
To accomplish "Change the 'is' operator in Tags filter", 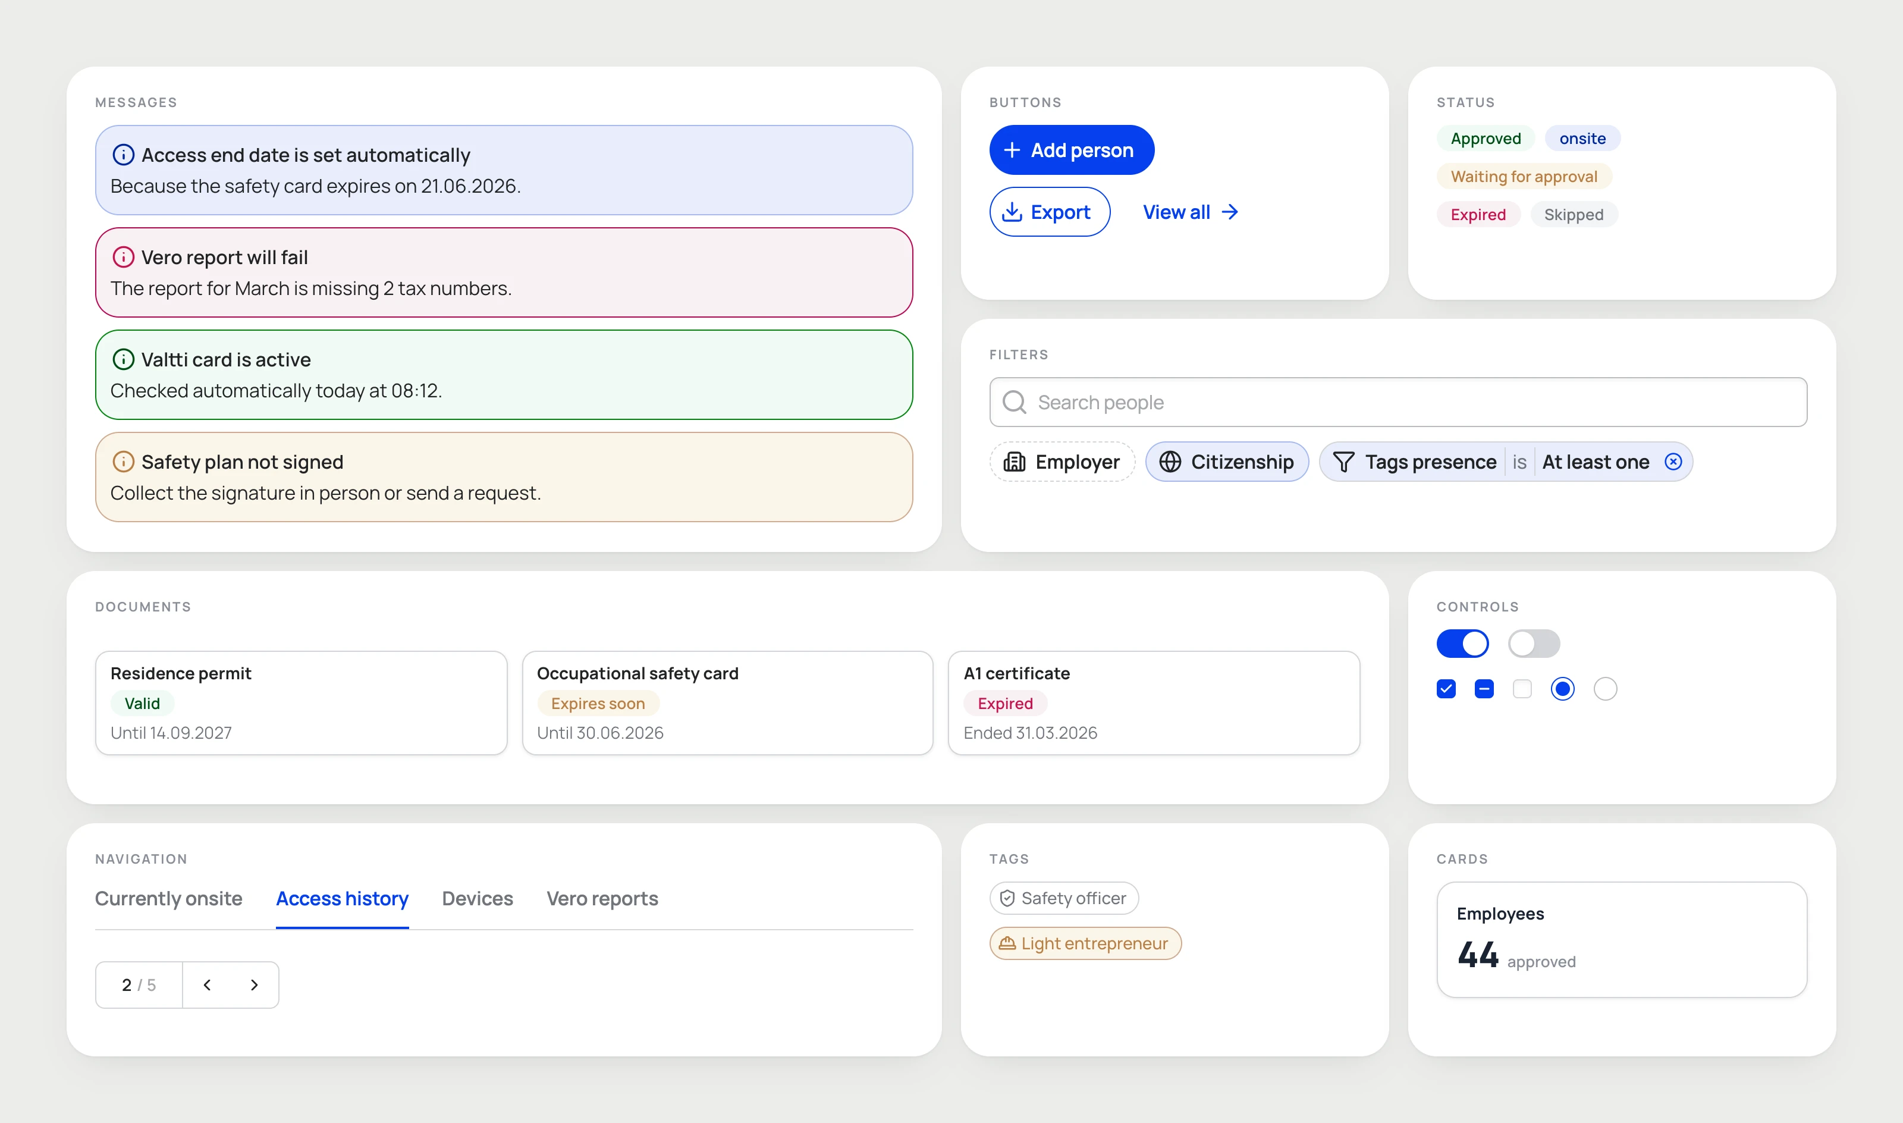I will (1519, 462).
